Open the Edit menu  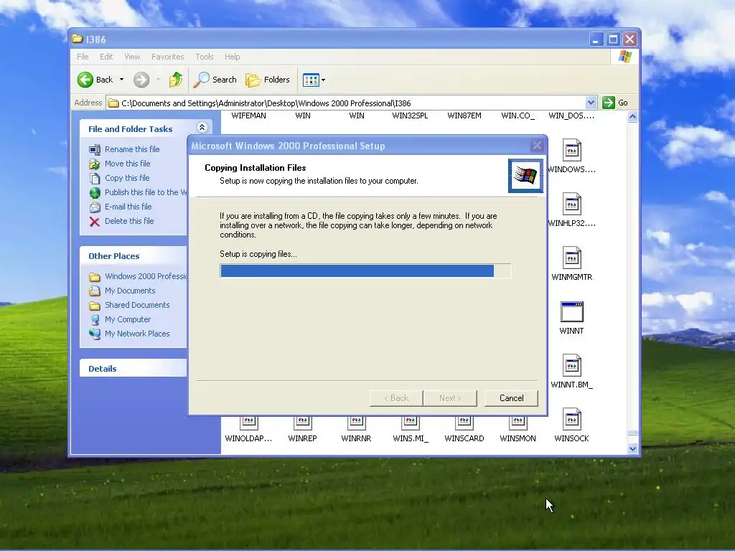[106, 57]
